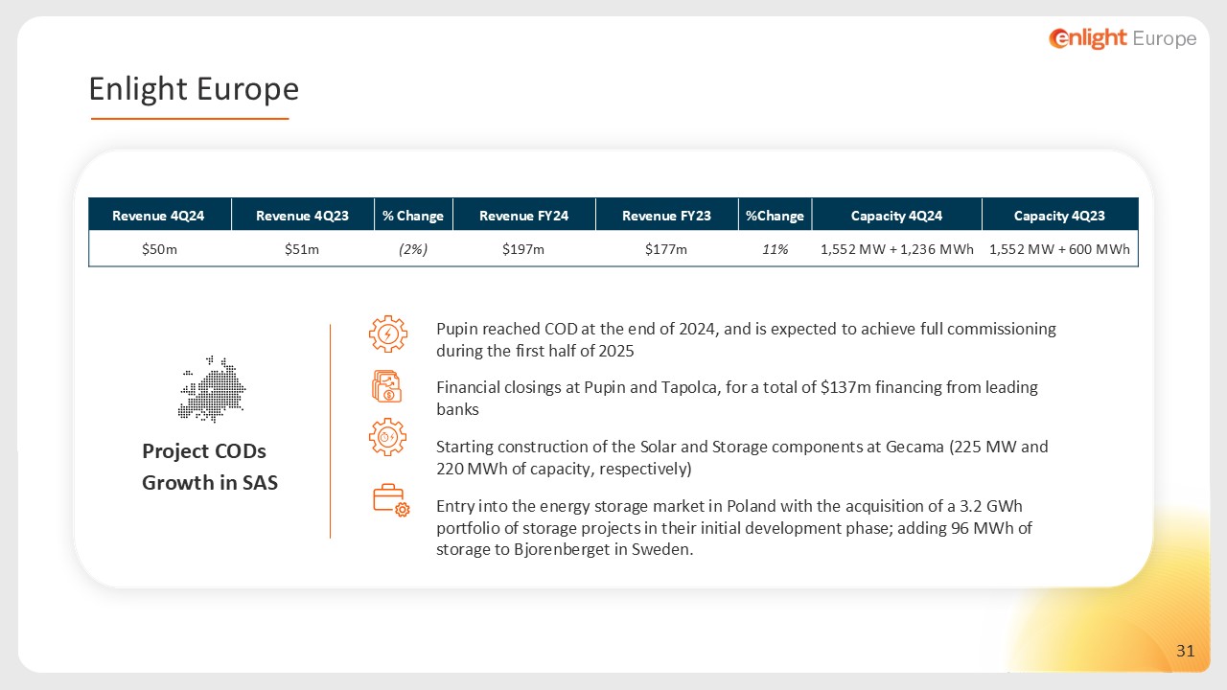Screen dimensions: 1227x690
Task: Click the Revenue FY23 column header
Action: click(x=666, y=216)
